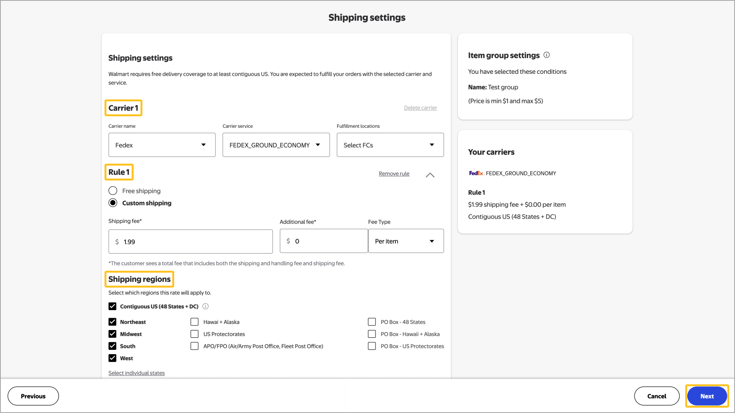Enable the Hawai + Alaska region
The height and width of the screenshot is (413, 735).
coord(194,322)
